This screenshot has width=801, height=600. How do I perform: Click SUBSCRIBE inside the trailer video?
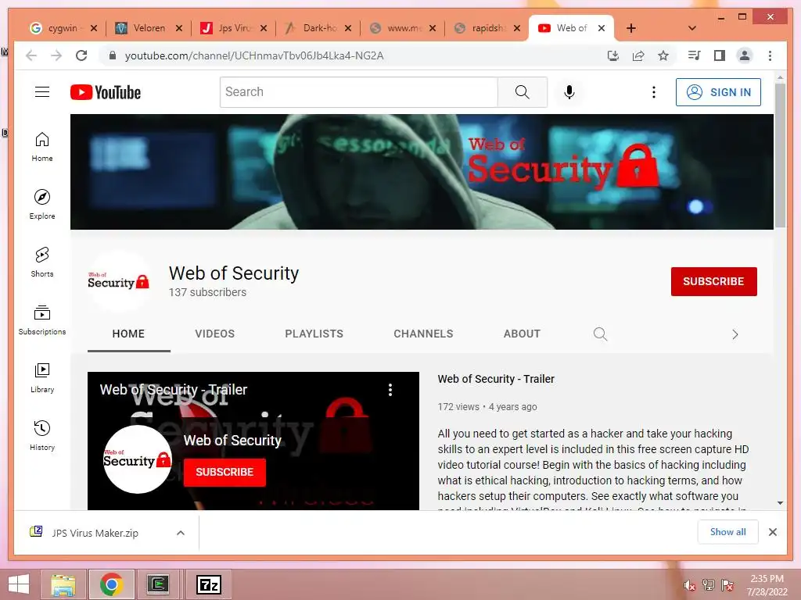pyautogui.click(x=224, y=472)
